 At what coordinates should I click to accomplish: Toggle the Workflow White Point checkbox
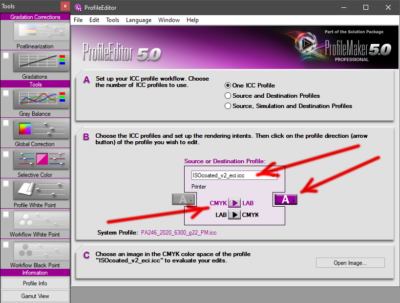pos(6,214)
